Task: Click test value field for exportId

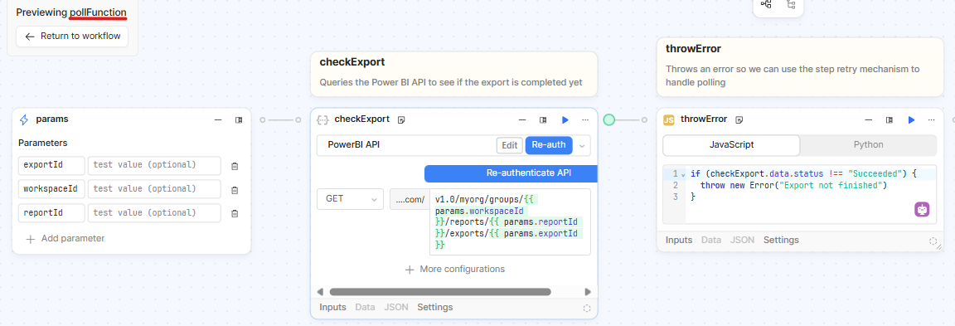Action: pyautogui.click(x=154, y=165)
